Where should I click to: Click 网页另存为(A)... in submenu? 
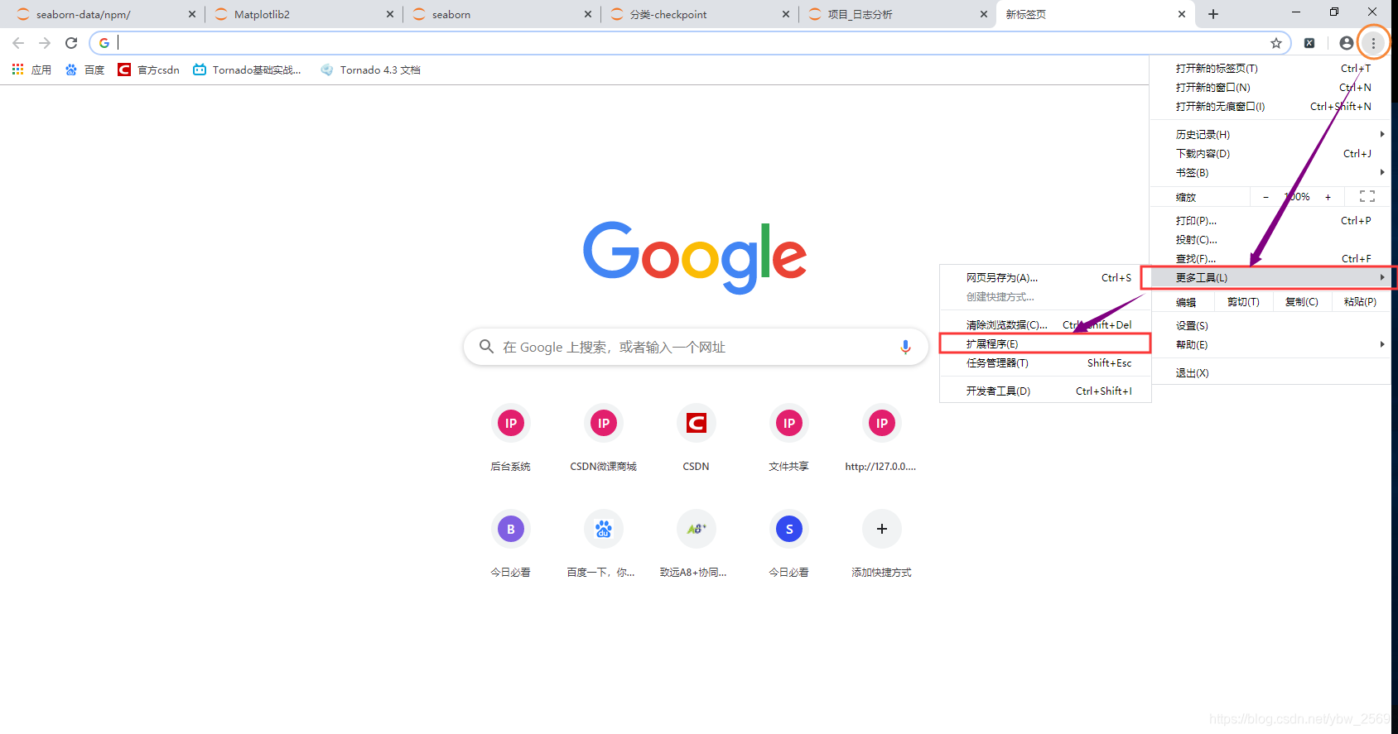(1045, 277)
